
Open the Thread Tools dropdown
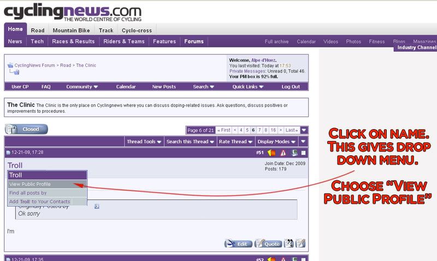click(144, 142)
